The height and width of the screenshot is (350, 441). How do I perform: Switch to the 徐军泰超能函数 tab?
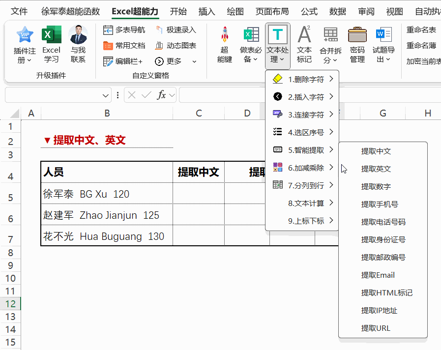(x=70, y=11)
